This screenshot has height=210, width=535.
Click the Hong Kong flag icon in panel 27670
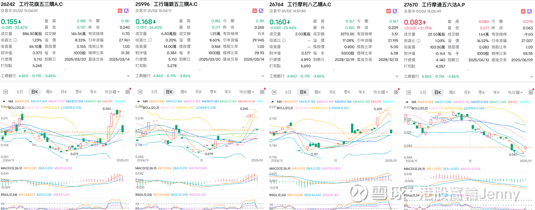tap(523, 11)
